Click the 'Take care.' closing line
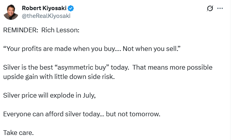 (x=18, y=133)
